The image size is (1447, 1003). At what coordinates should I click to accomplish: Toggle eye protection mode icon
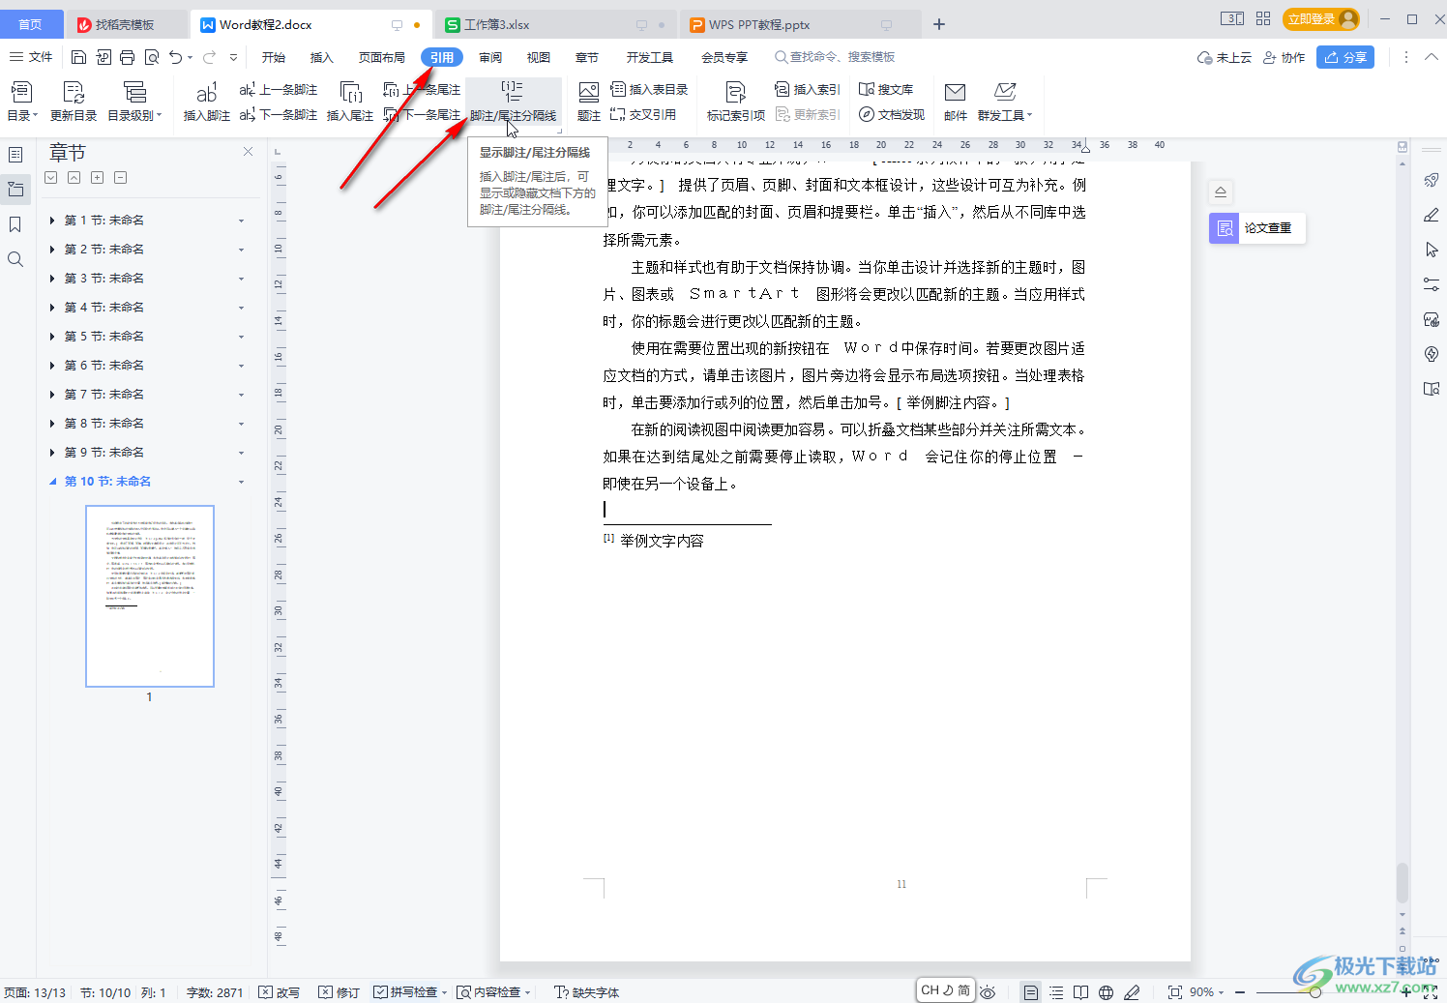988,992
